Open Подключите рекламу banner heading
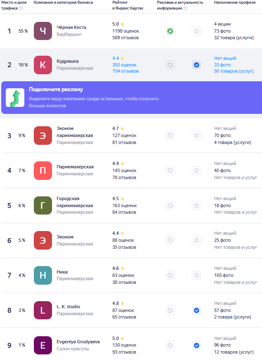This screenshot has height=361, width=262. pos(56,90)
